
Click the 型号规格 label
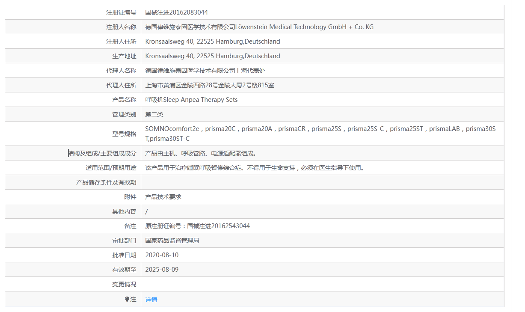pyautogui.click(x=124, y=134)
